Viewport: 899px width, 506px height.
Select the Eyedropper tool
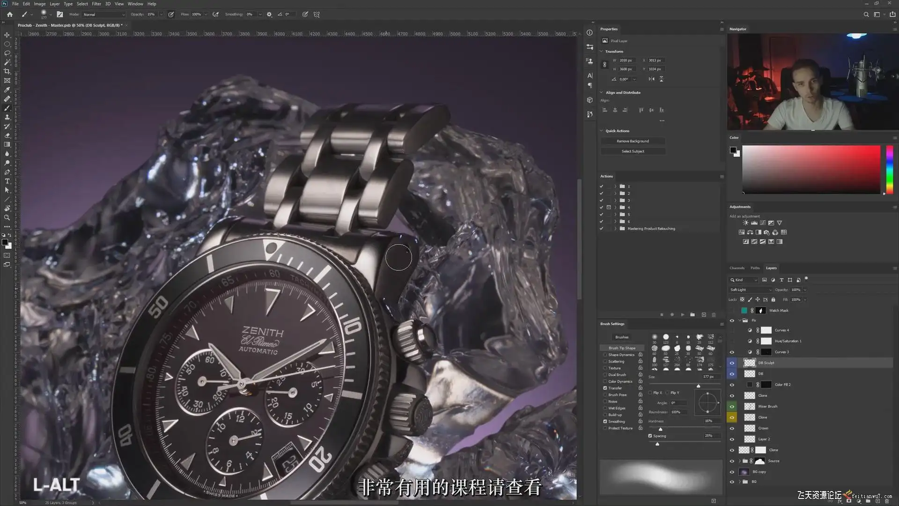(7, 89)
